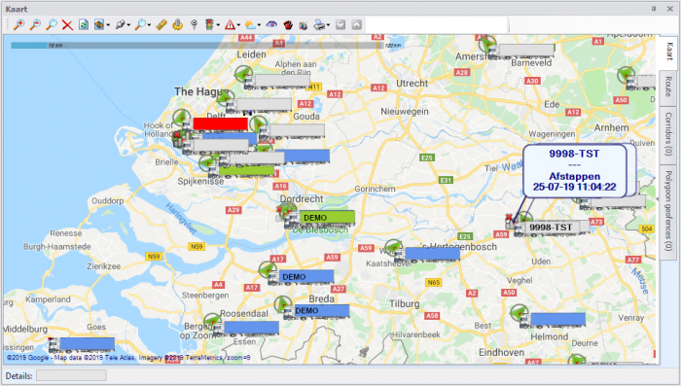Click the 9998-TST Afstappen info balloon
Image resolution: width=681 pixels, height=386 pixels.
(574, 171)
